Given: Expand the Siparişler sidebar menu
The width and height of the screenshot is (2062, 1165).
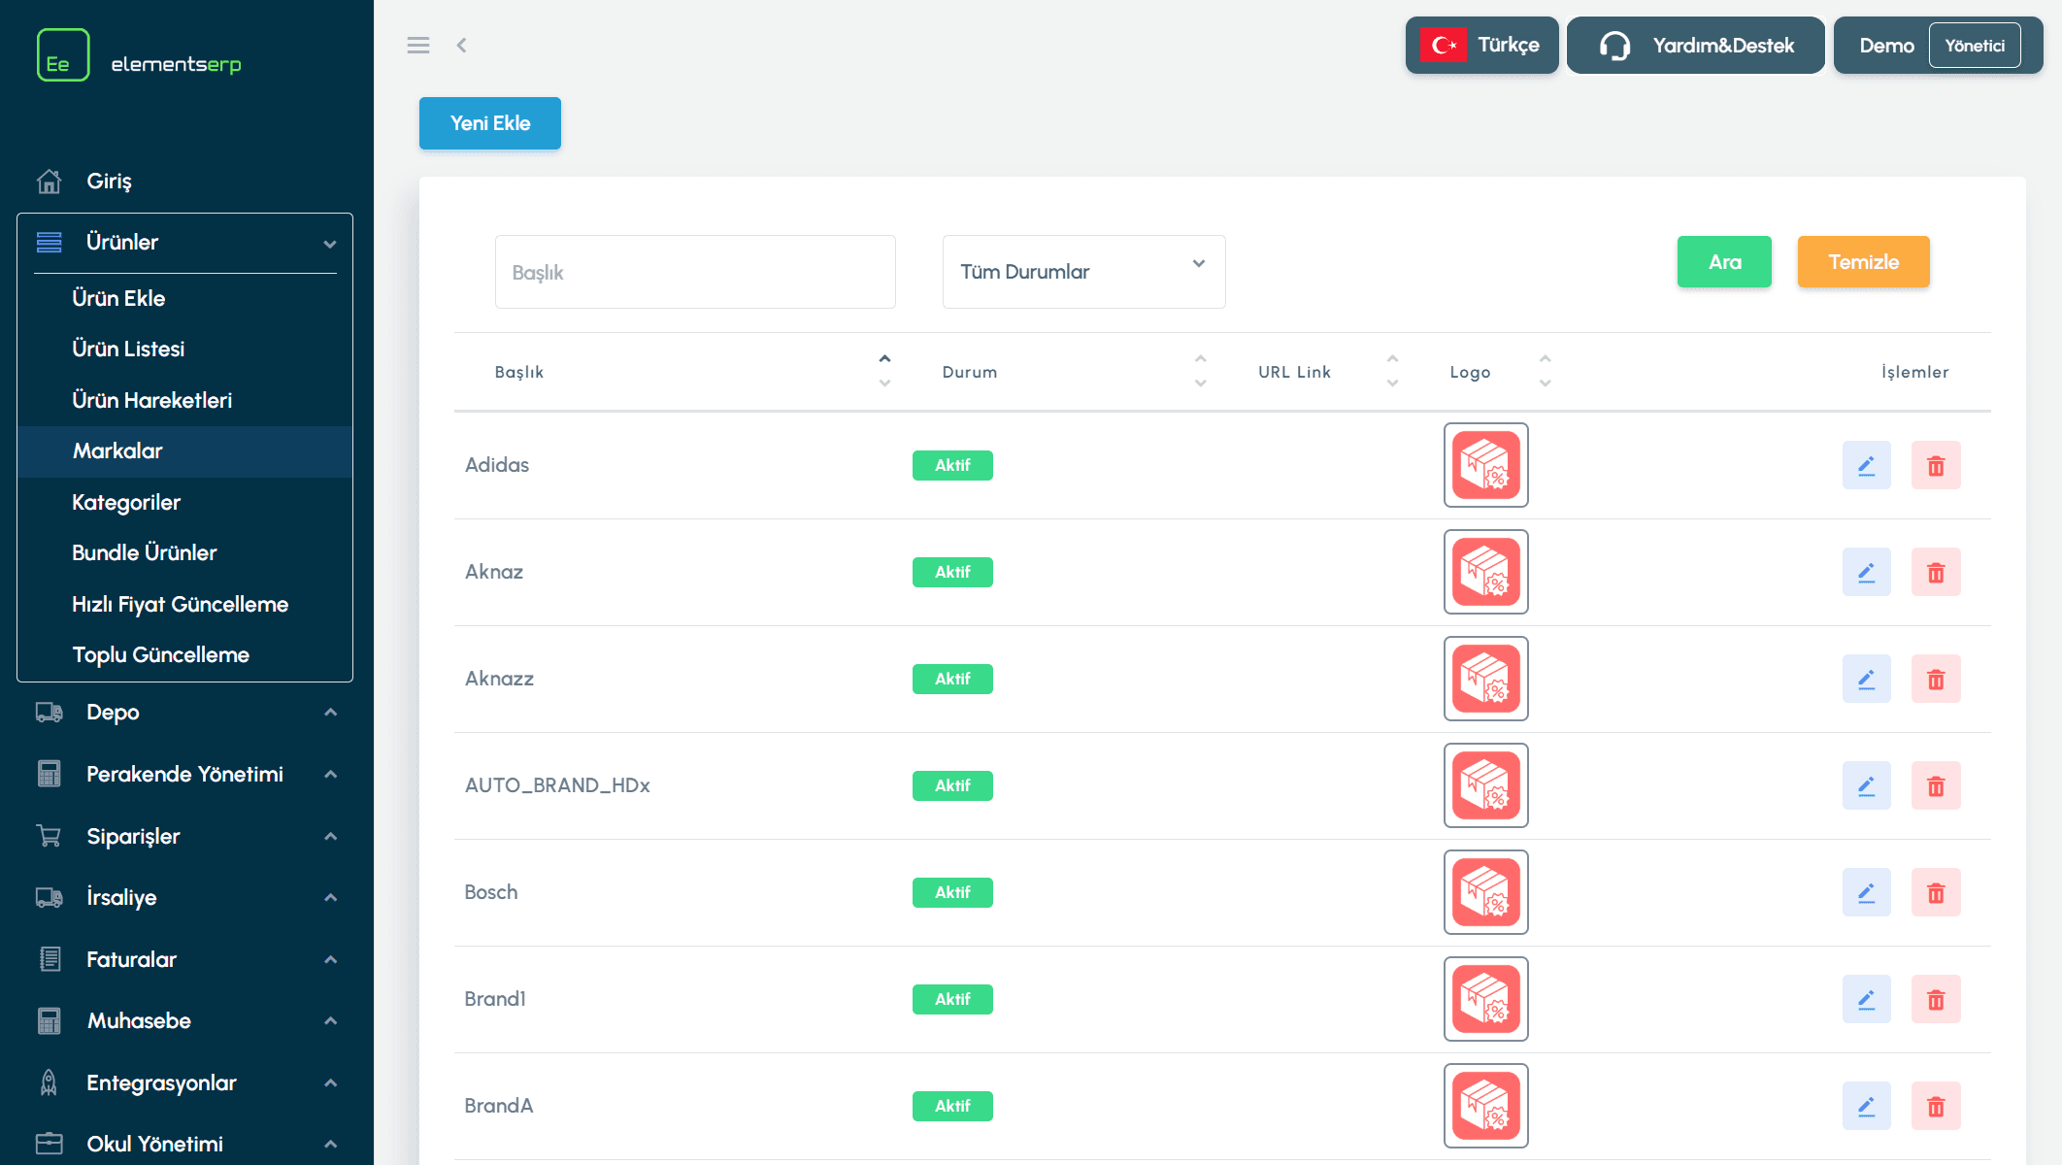Looking at the screenshot, I should coord(184,836).
